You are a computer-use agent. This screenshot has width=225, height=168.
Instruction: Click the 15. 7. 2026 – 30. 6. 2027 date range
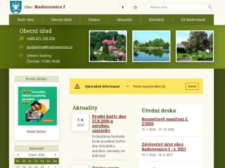157,155
